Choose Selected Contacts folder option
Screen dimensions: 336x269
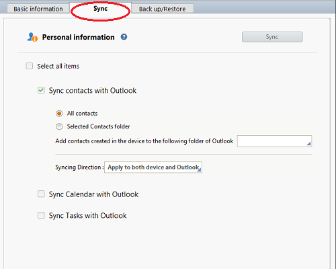[59, 126]
